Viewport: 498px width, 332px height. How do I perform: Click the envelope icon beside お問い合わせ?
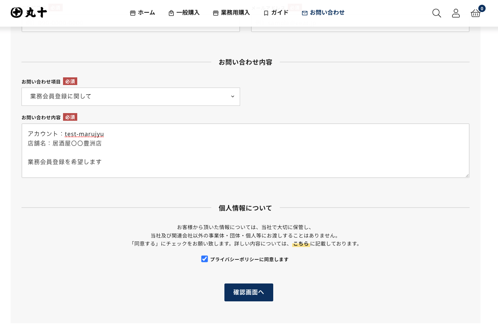tap(305, 13)
